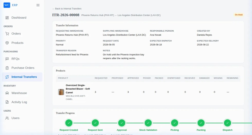The image size is (252, 135).
Task: Open the Activity Log page
Action: [x=22, y=102]
